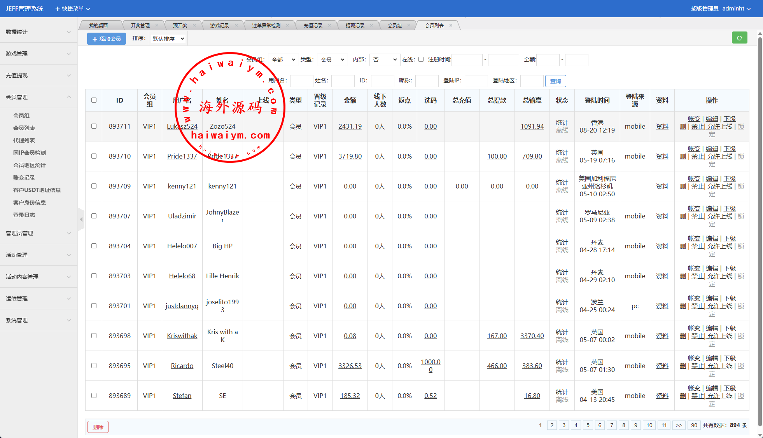The image size is (763, 438).
Task: Open the 快捷菜单 plus menu
Action: (72, 9)
